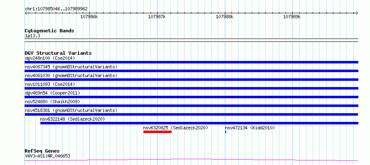This screenshot has height=165, width=370.
Task: Select the nsv524680 (Shaikh2009) variant label
Action: point(52,102)
